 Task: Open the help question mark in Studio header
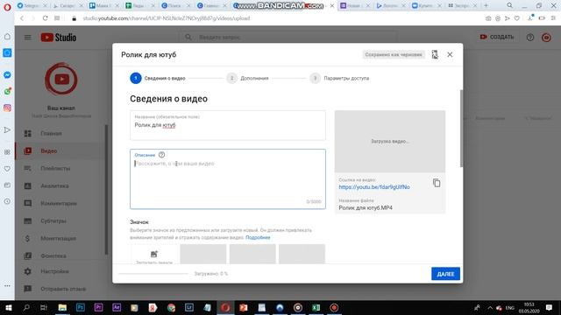pyautogui.click(x=529, y=37)
